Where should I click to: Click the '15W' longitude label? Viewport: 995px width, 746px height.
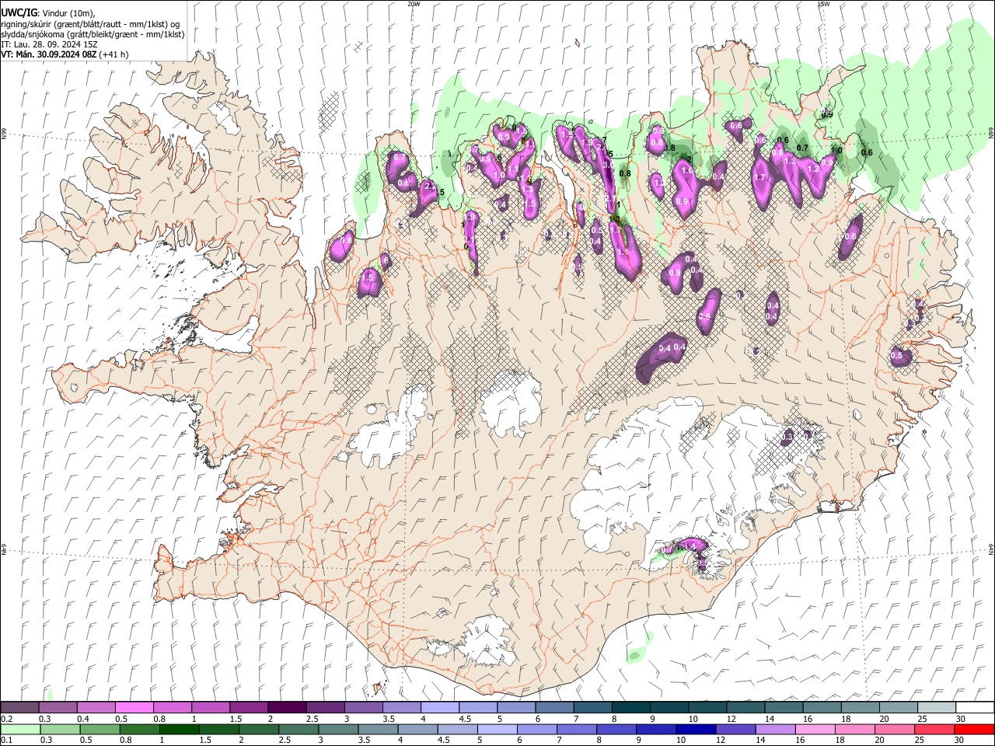pyautogui.click(x=823, y=4)
